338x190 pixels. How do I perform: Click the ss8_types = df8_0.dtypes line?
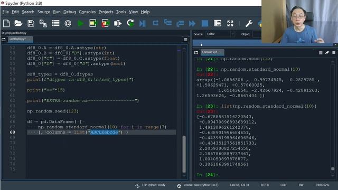pos(60,74)
